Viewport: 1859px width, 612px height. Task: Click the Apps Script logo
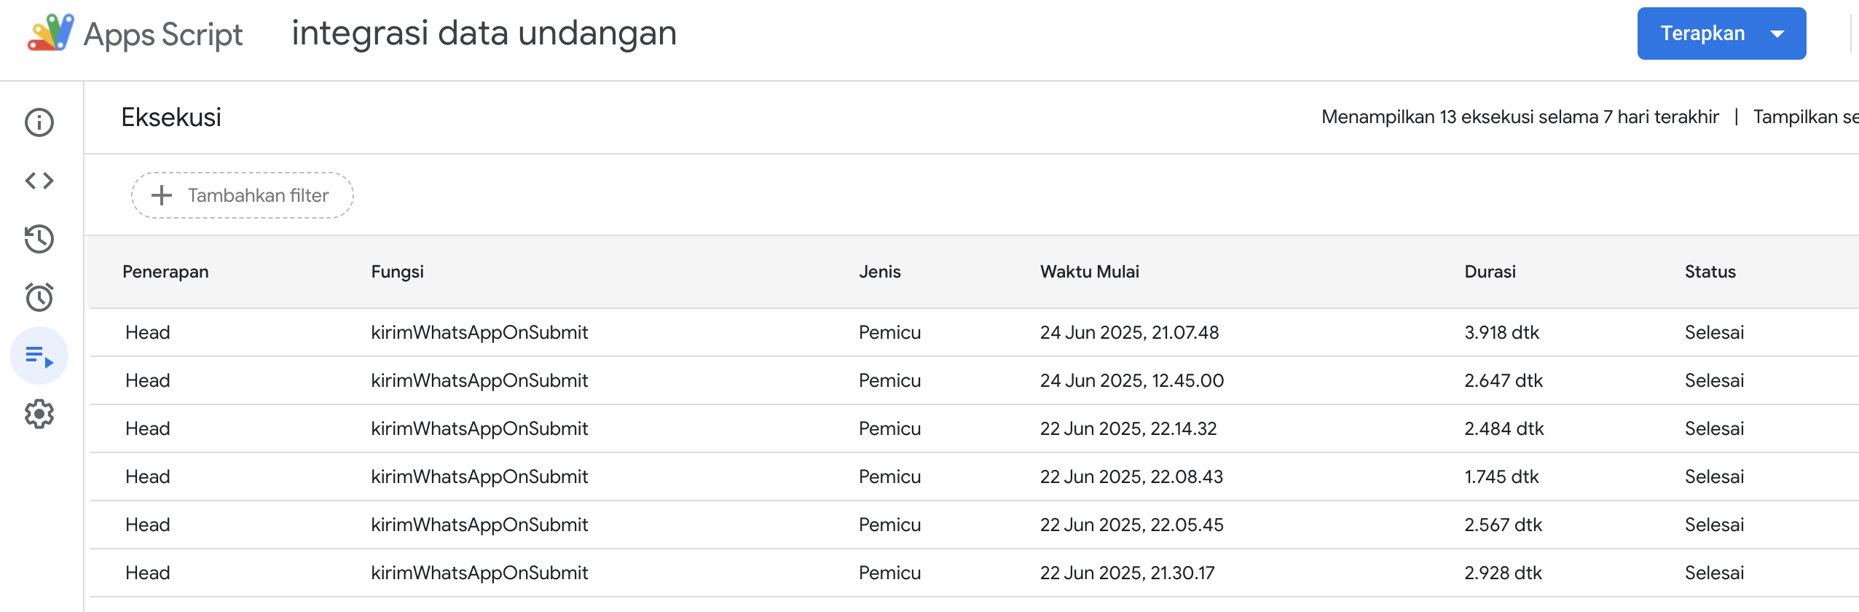(x=51, y=34)
